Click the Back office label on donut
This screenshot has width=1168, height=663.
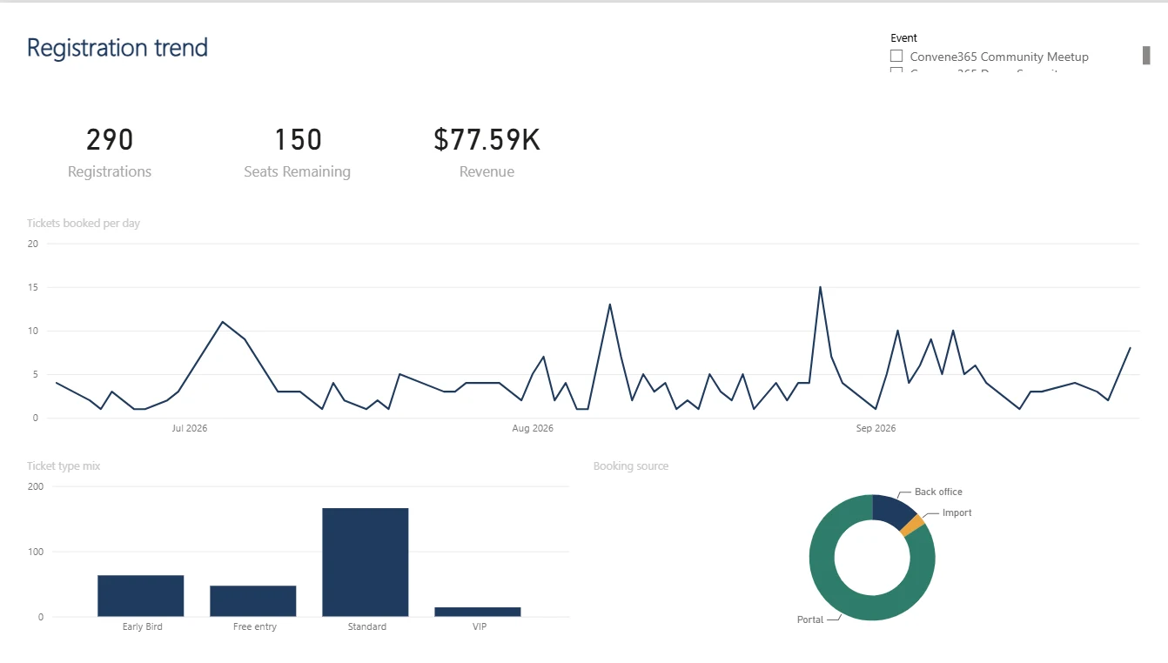938,492
